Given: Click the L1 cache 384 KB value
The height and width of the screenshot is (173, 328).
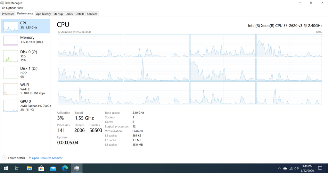Looking at the screenshot, I should tap(137, 136).
